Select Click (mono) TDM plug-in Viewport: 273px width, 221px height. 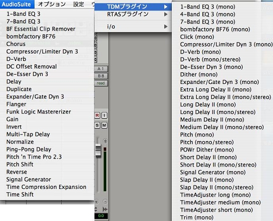(197, 37)
